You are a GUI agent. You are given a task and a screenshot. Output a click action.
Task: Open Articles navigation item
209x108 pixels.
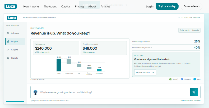click(105, 6)
